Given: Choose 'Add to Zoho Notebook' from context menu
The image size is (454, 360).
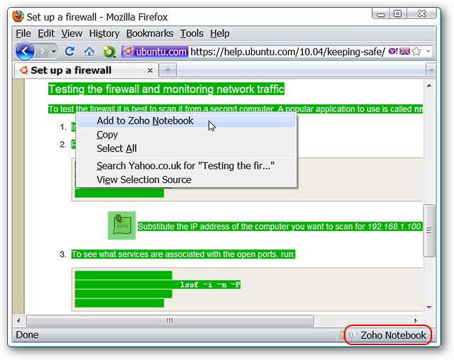Looking at the screenshot, I should click(x=187, y=120).
